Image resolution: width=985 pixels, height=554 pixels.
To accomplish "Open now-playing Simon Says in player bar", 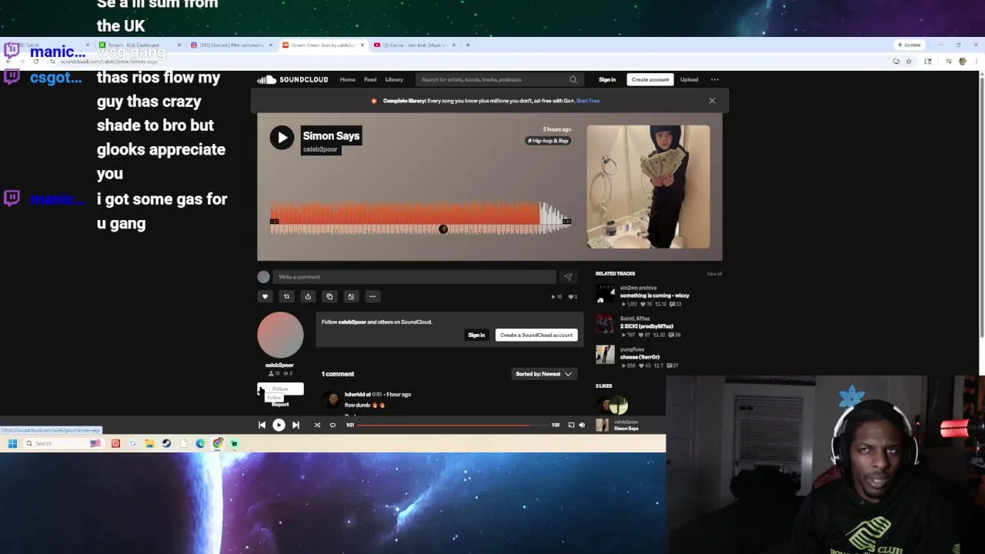I will click(x=626, y=428).
